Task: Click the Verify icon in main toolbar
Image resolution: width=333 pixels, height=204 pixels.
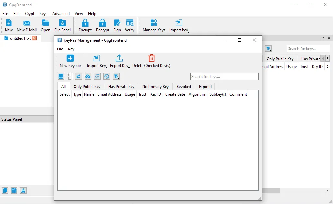Action: pos(130,26)
